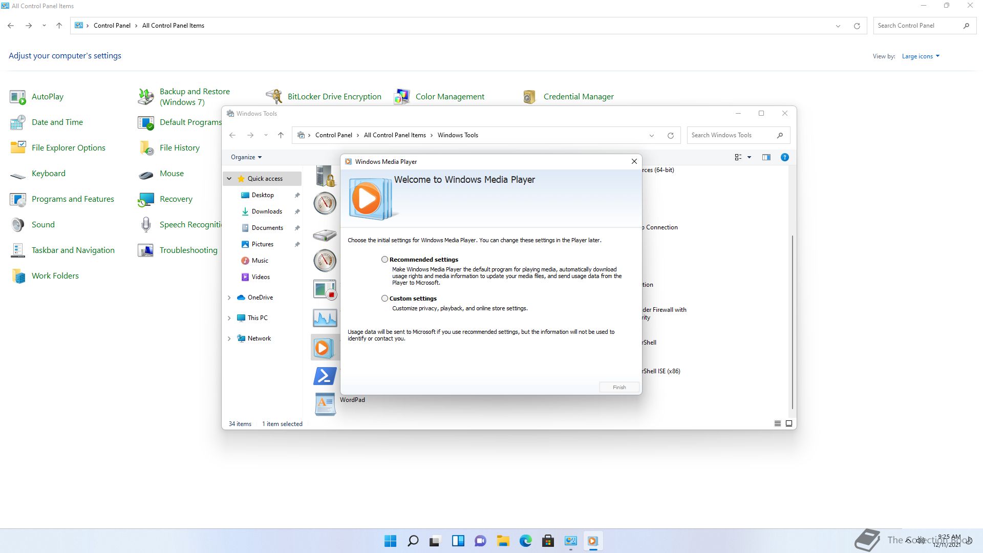Open the View by Large icons dropdown

pyautogui.click(x=921, y=56)
